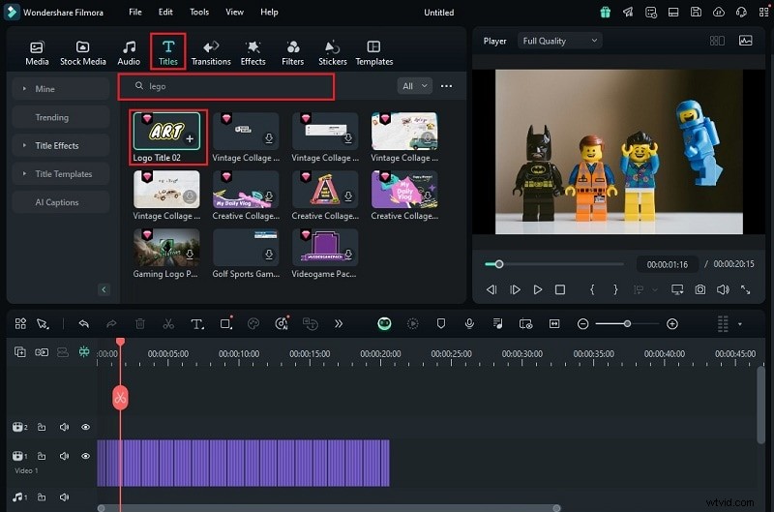Take a snapshot with the camera icon

700,289
